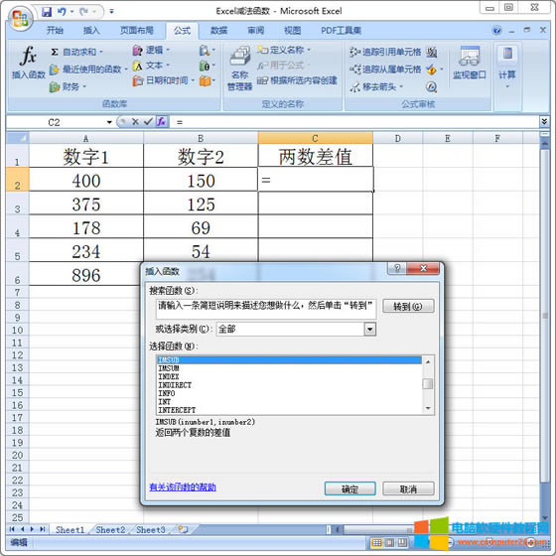This screenshot has width=556, height=556.
Task: Click the function list scrollbar thumb
Action: 428,383
